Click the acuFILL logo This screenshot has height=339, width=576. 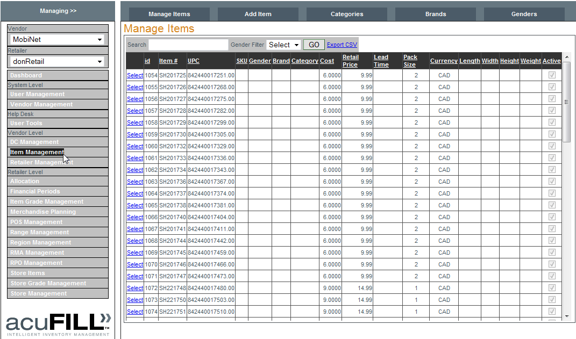pos(58,323)
